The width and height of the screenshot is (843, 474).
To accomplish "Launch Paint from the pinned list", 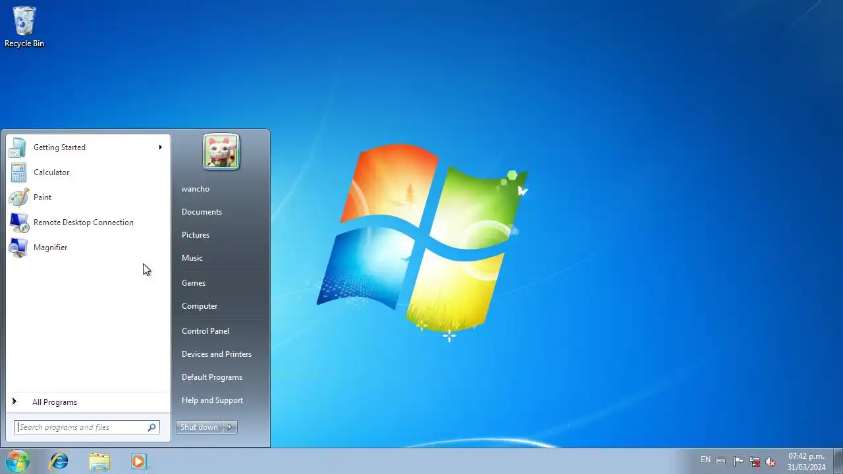I will click(x=88, y=197).
